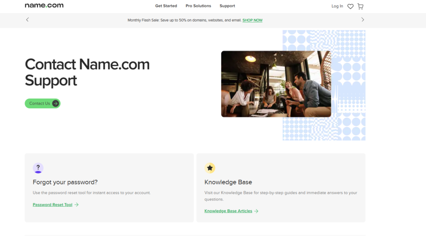Click text 'Use the password reset tool for instant access'
426x242 pixels.
[92, 193]
